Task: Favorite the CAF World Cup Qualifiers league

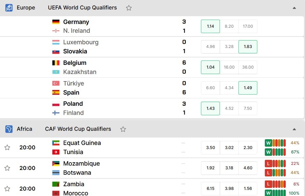Action: (123, 129)
